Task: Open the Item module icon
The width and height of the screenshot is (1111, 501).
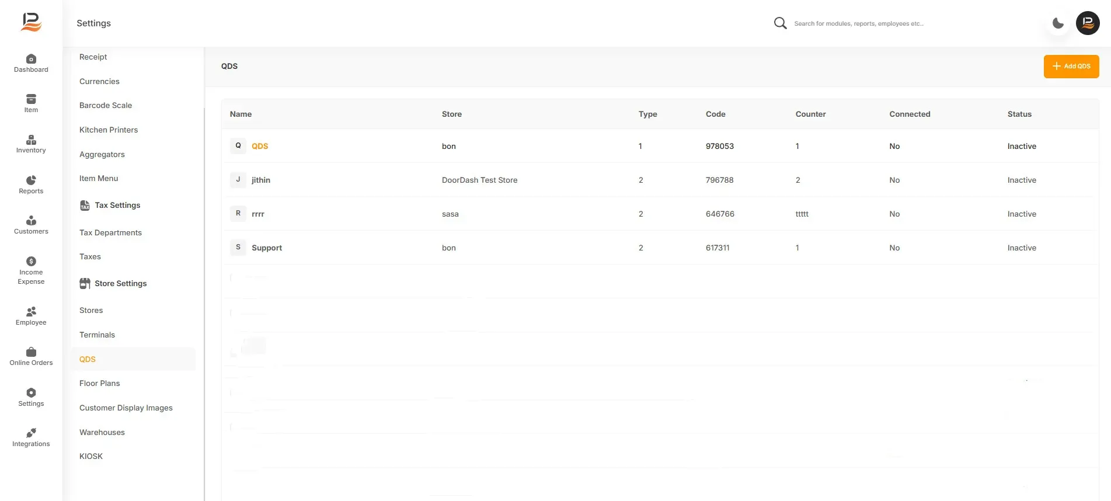Action: coord(31,99)
